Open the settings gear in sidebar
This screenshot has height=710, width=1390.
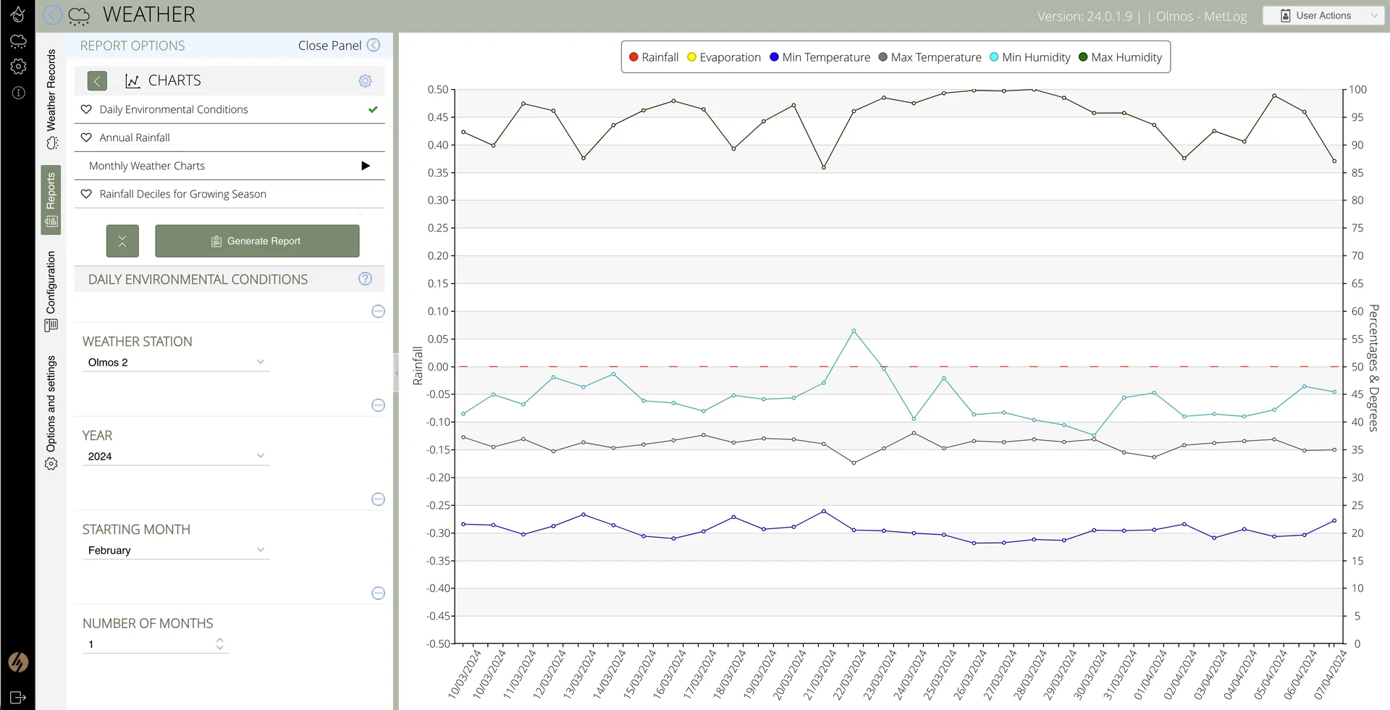pos(18,67)
